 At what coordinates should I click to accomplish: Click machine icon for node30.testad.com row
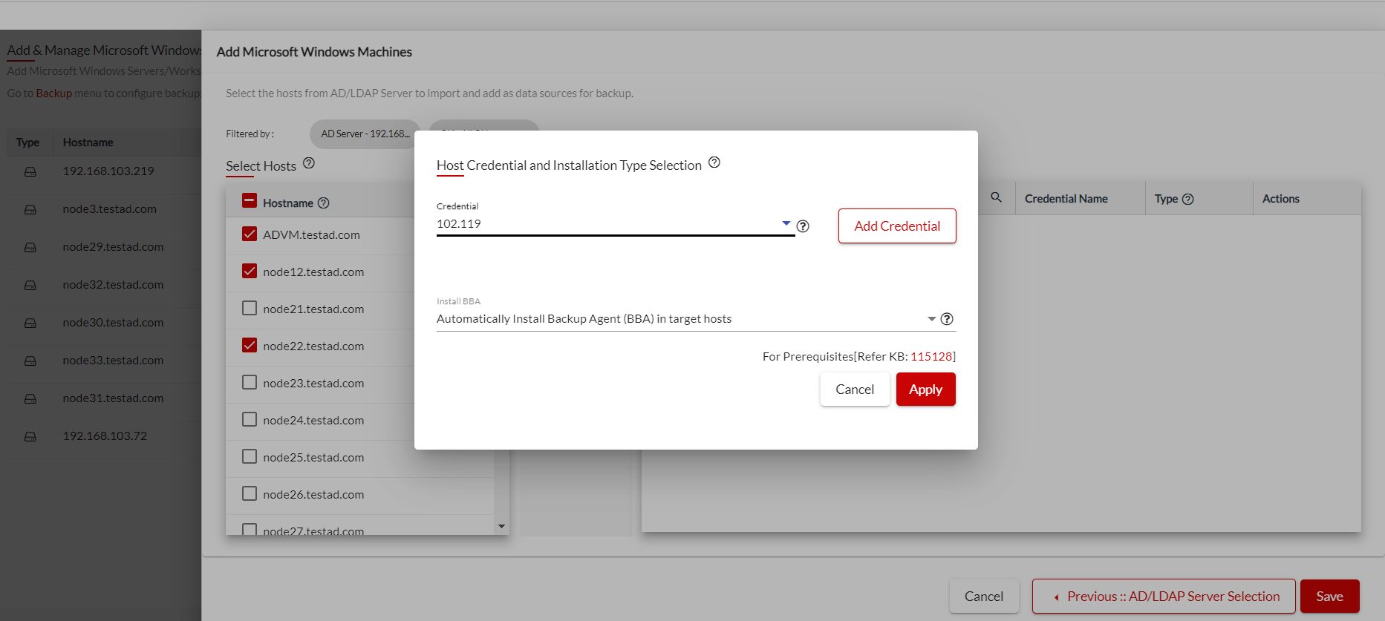[x=30, y=323]
